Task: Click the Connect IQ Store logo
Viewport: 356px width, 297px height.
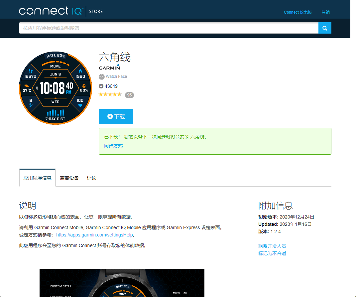Action: click(61, 11)
